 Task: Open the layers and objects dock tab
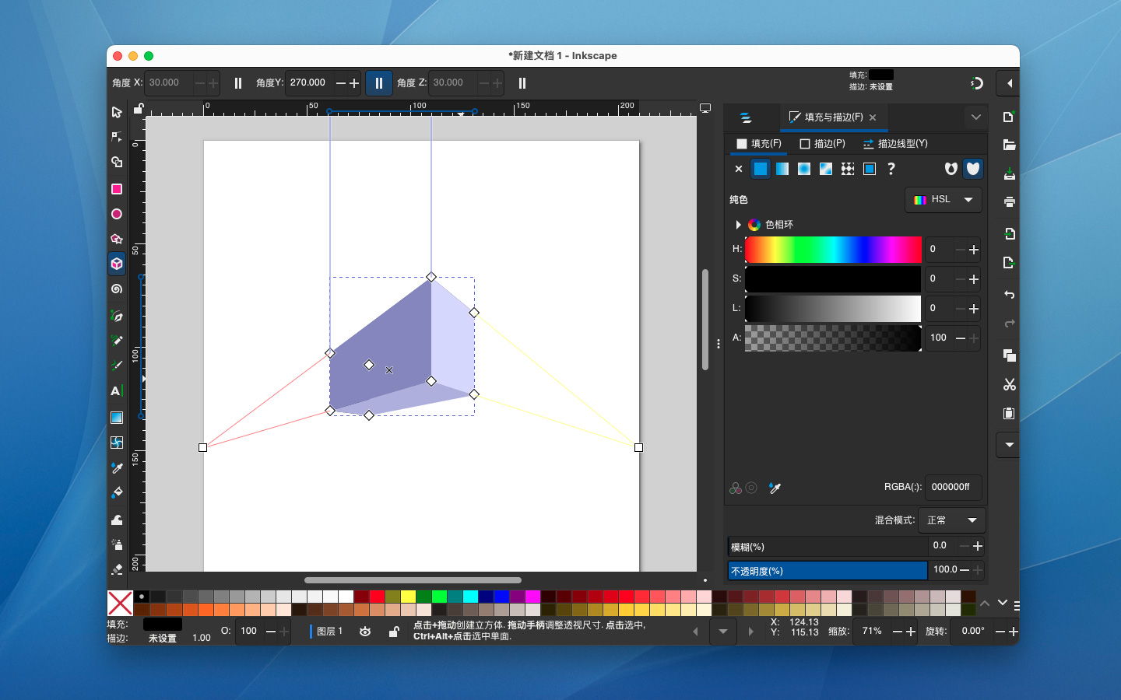[x=746, y=117]
